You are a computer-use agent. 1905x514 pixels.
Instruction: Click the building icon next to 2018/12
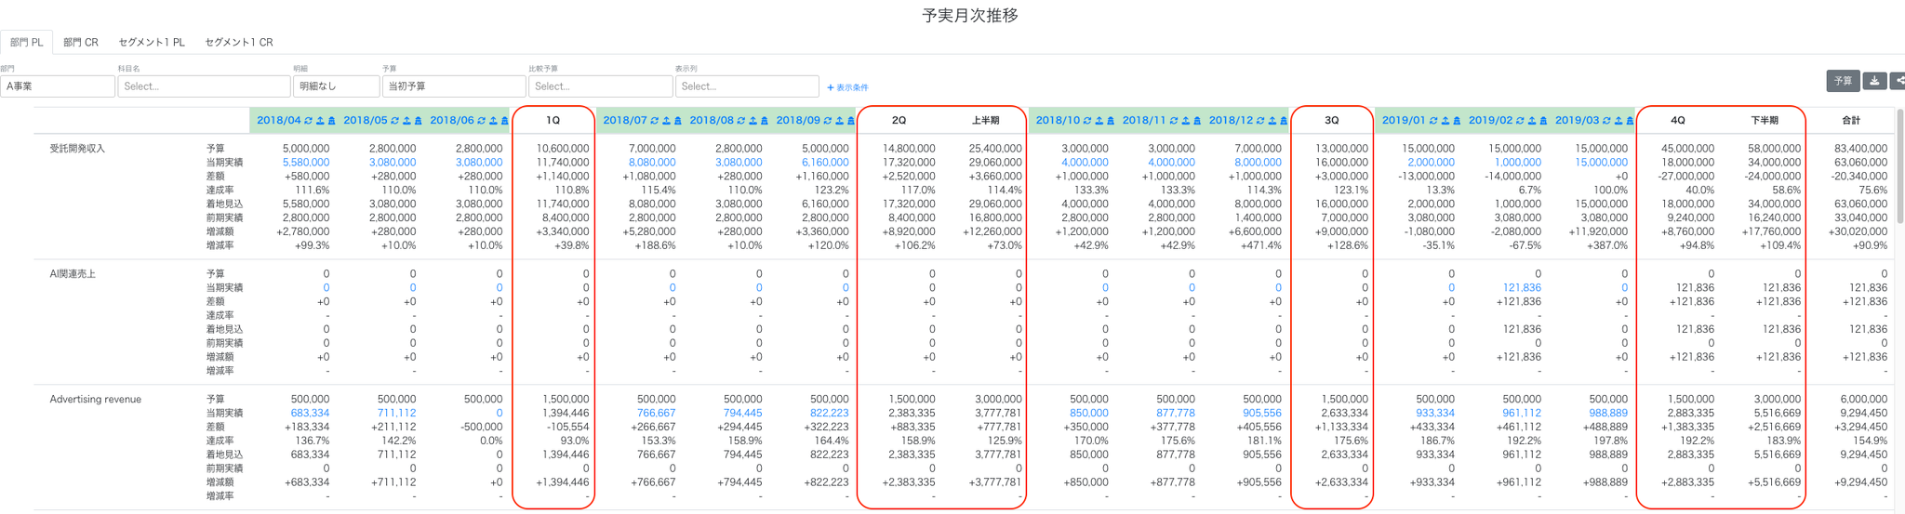(1284, 121)
